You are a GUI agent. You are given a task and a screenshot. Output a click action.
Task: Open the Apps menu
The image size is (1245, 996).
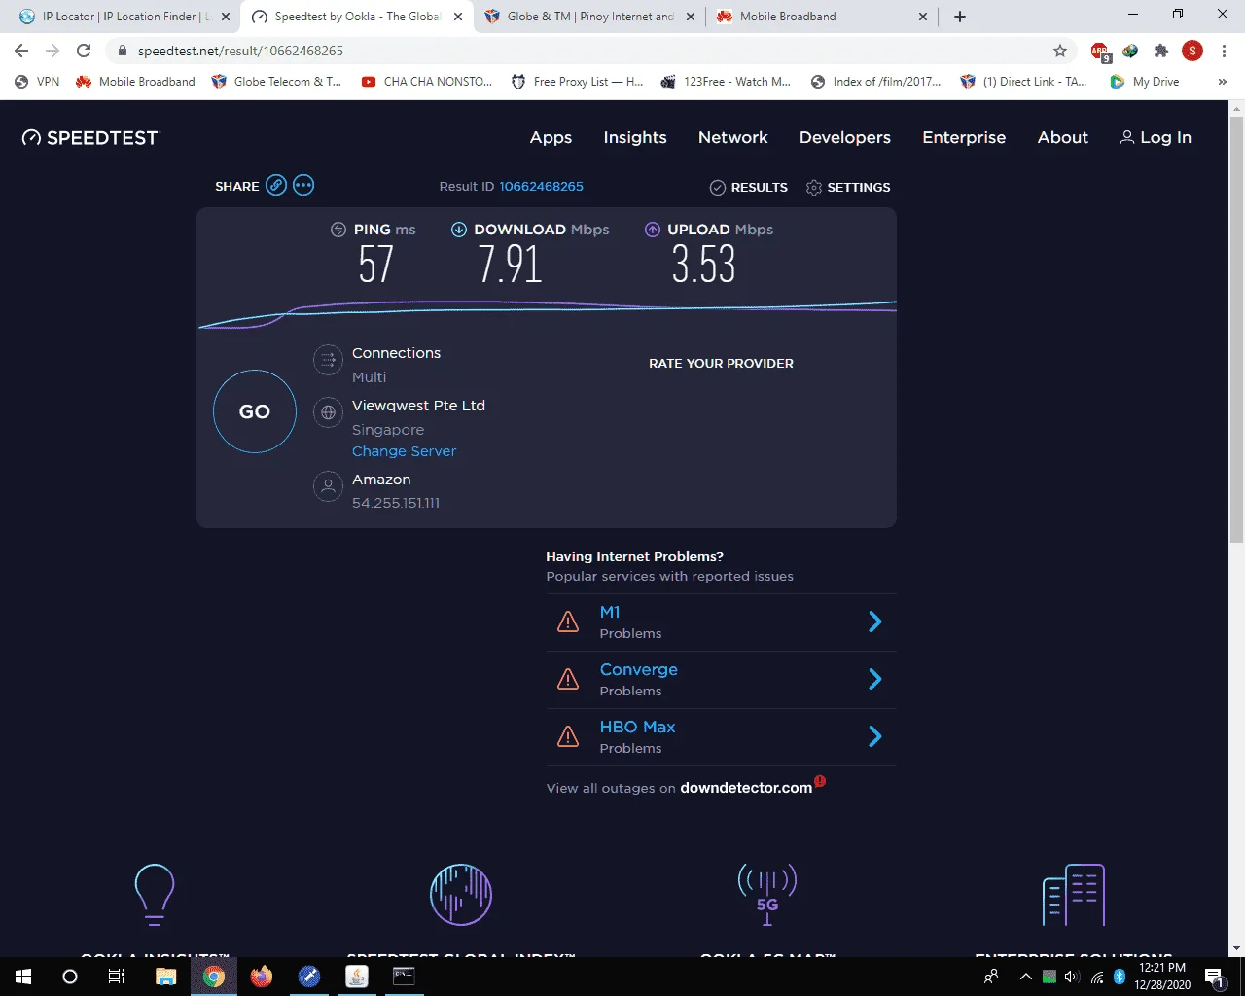point(551,138)
